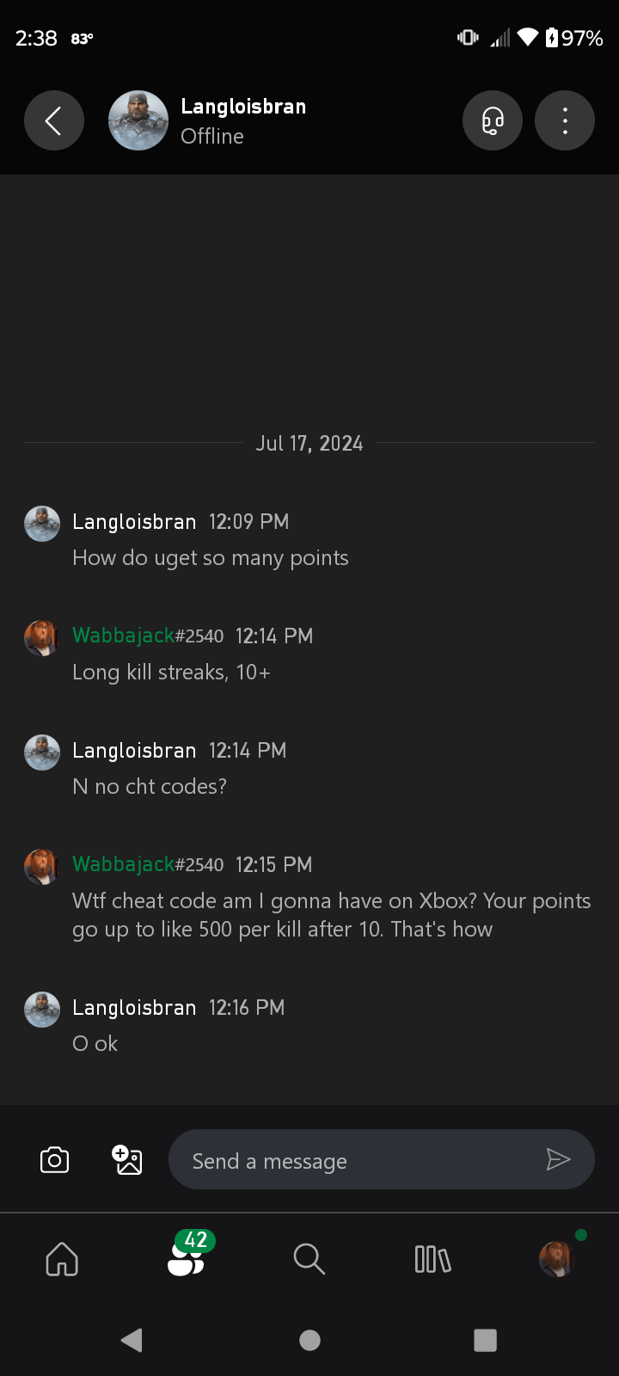Tap Wabbajack's avatar beside 12:15 PM message
This screenshot has width=619, height=1376.
pyautogui.click(x=42, y=867)
